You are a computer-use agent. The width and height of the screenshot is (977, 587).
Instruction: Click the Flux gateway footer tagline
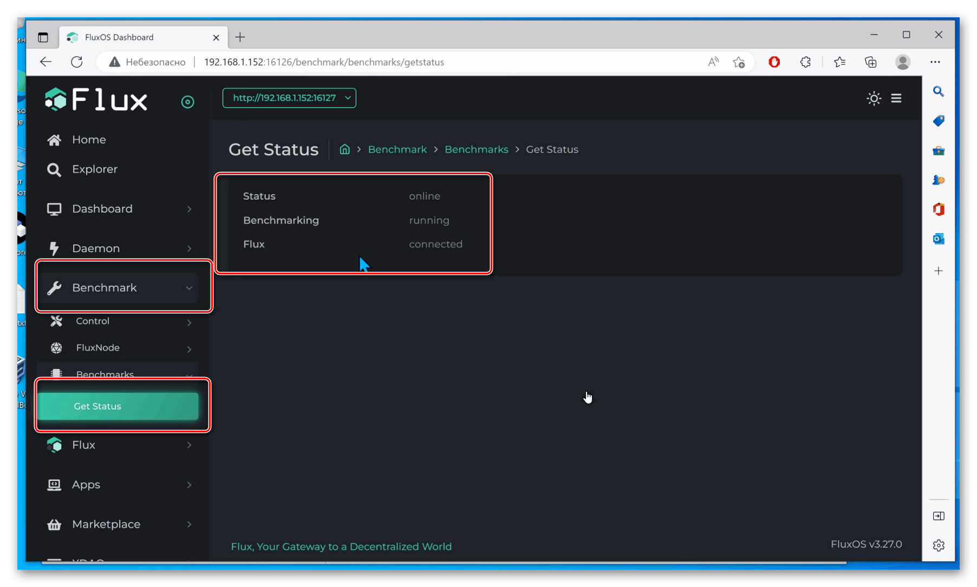coord(341,547)
